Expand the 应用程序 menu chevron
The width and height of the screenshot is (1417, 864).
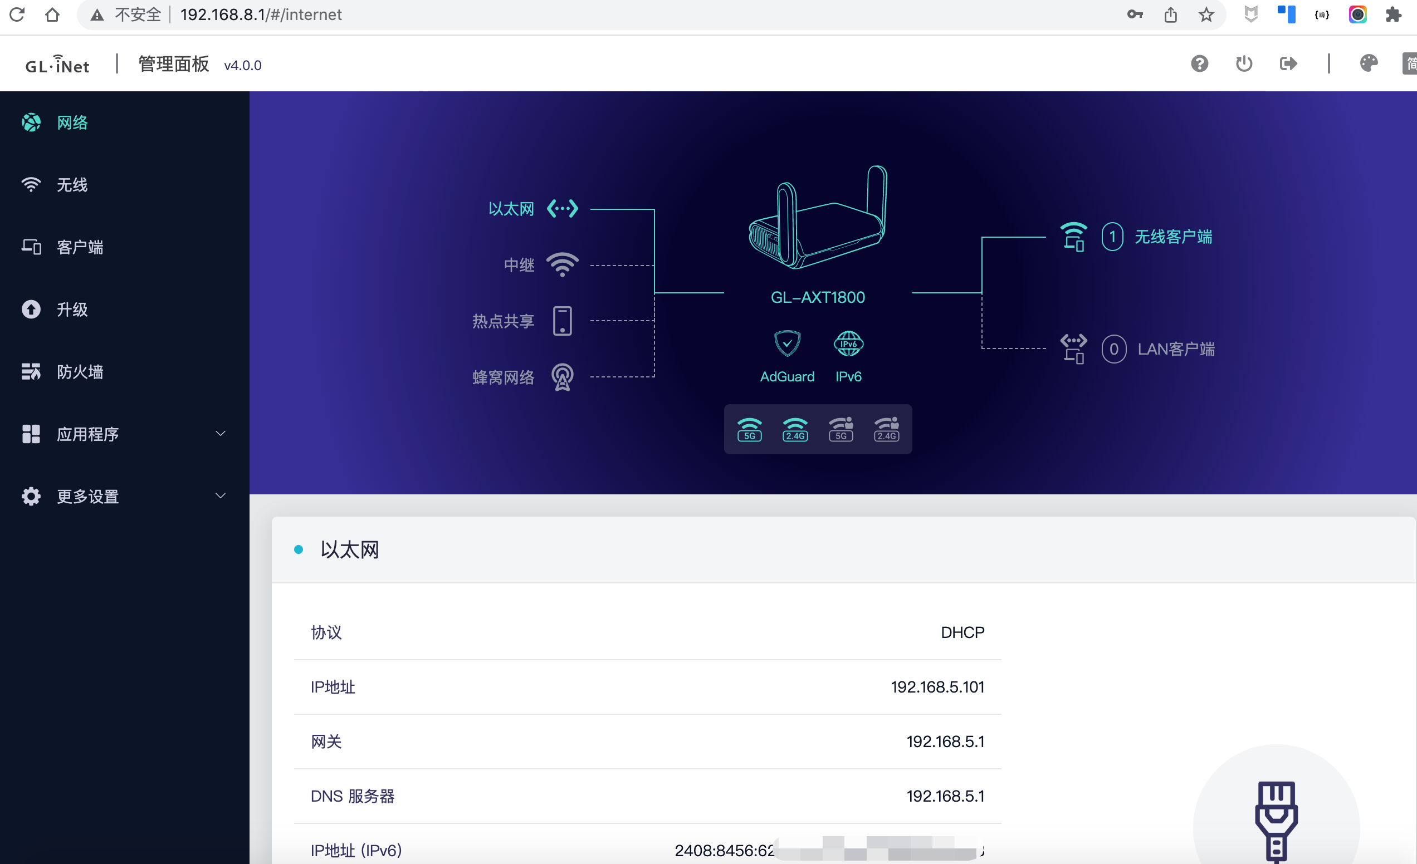point(220,434)
